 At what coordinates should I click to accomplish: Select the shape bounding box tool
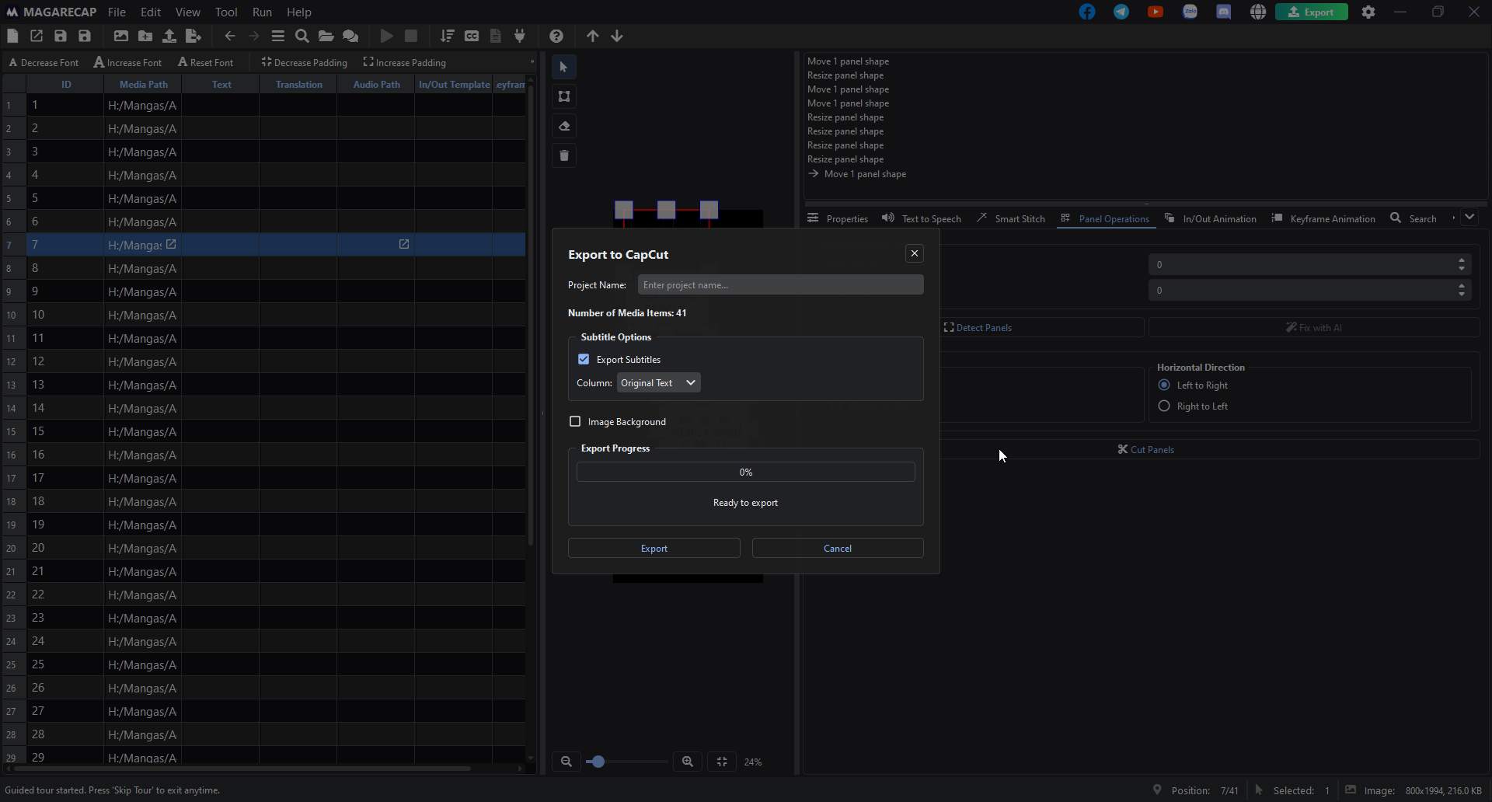(564, 96)
